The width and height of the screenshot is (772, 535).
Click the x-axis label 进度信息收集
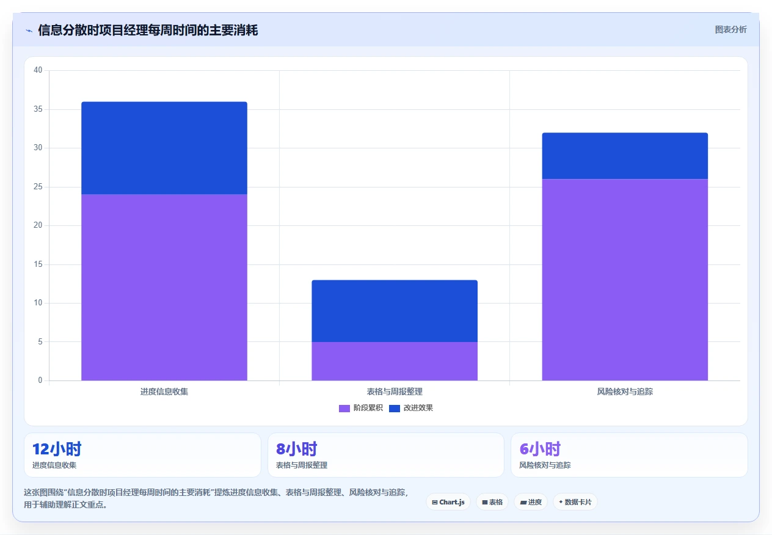click(164, 391)
